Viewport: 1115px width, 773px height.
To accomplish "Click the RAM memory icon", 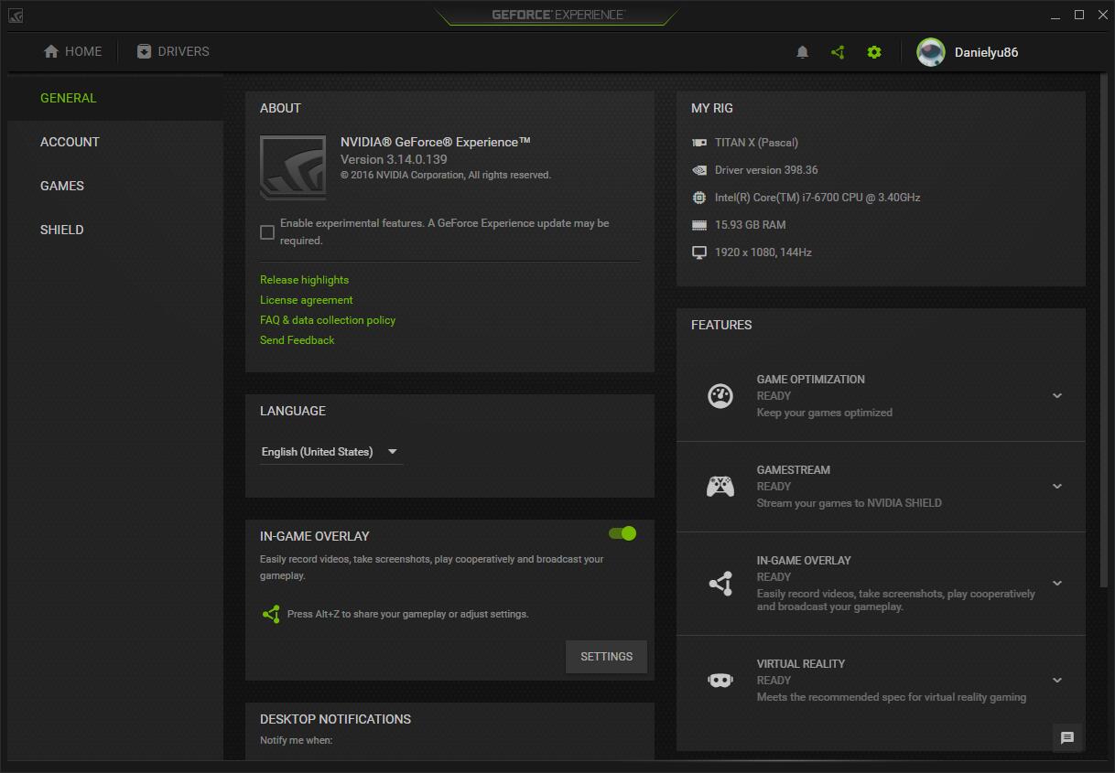I will (699, 225).
